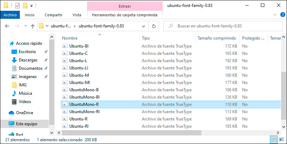The height and width of the screenshot is (144, 287).
Task: Open the Archivo menu
Action: [10, 15]
